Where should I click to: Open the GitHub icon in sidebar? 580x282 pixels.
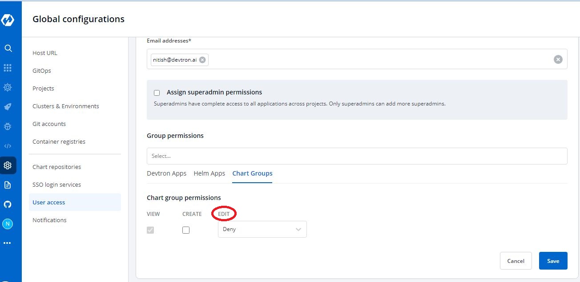(x=8, y=204)
